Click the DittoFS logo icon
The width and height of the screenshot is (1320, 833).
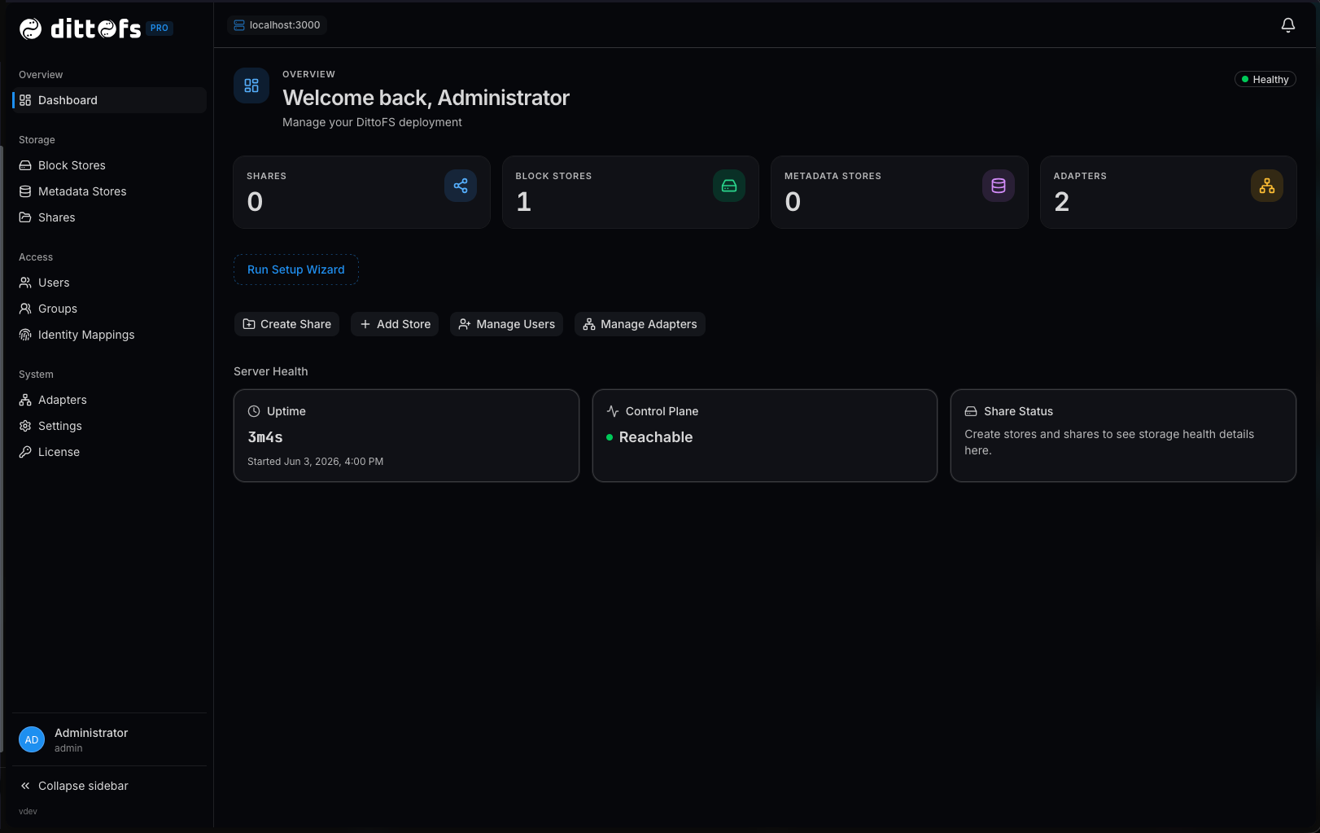click(x=30, y=28)
